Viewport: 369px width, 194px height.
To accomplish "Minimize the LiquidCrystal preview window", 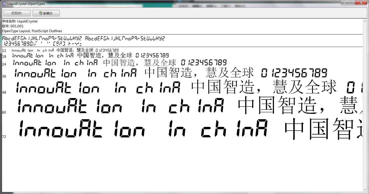I will point(344,3).
